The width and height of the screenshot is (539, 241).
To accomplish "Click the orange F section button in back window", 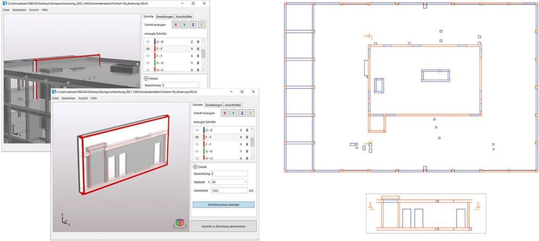I will tap(202, 25).
